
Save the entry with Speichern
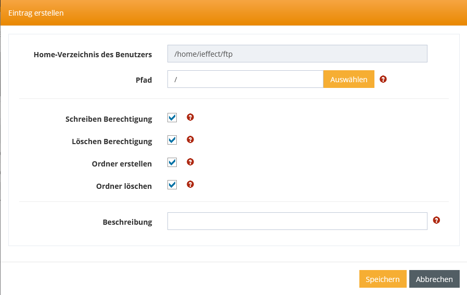click(x=382, y=279)
